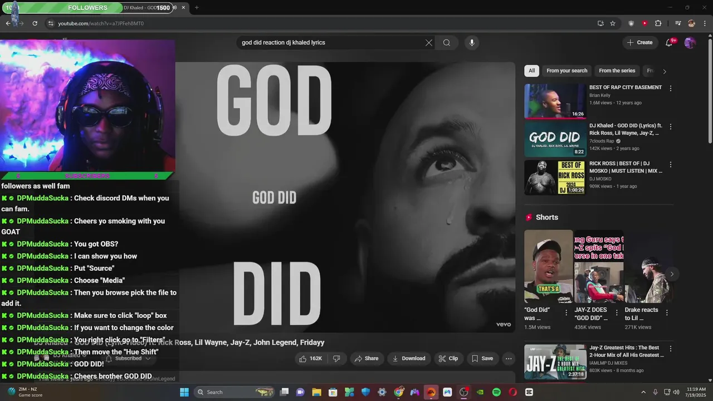Viewport: 713px width, 401px height.
Task: Like the video with 162K likes
Action: tap(311, 359)
